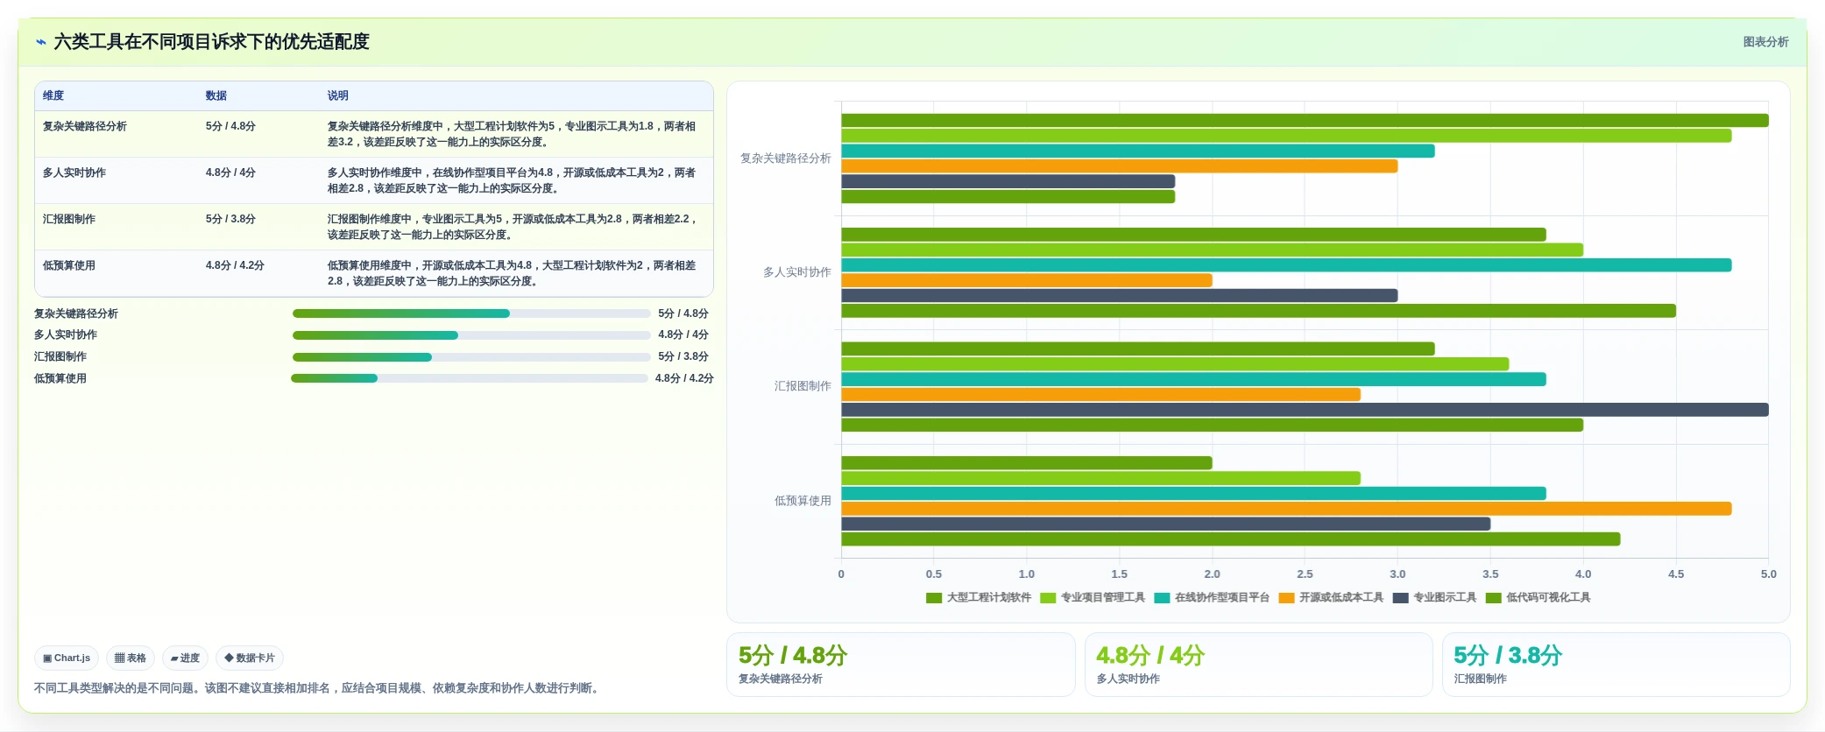Viewport: 1825px width, 732px height.
Task: Click the 低预算使用 chart axis label
Action: 803,501
